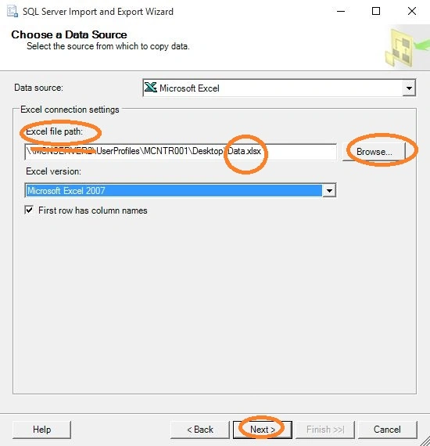The height and width of the screenshot is (446, 430).
Task: Click the Cancel button
Action: (x=387, y=430)
